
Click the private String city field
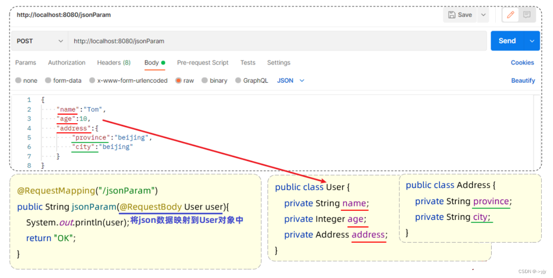pos(454,217)
